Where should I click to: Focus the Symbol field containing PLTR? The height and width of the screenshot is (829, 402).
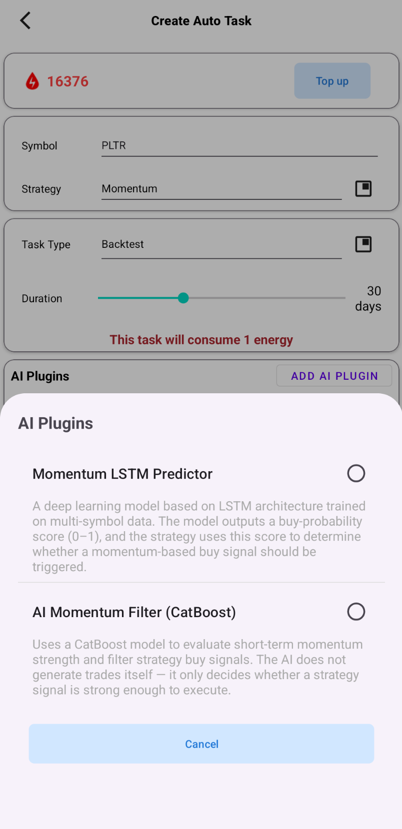click(x=239, y=146)
